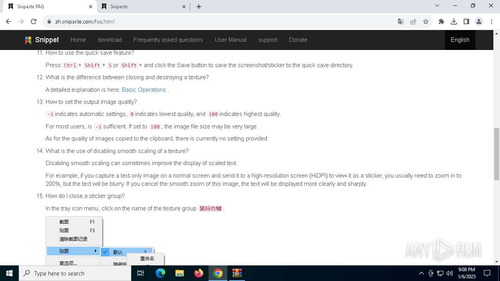500x281 pixels.
Task: Open the User Manual nav item
Action: click(x=230, y=40)
